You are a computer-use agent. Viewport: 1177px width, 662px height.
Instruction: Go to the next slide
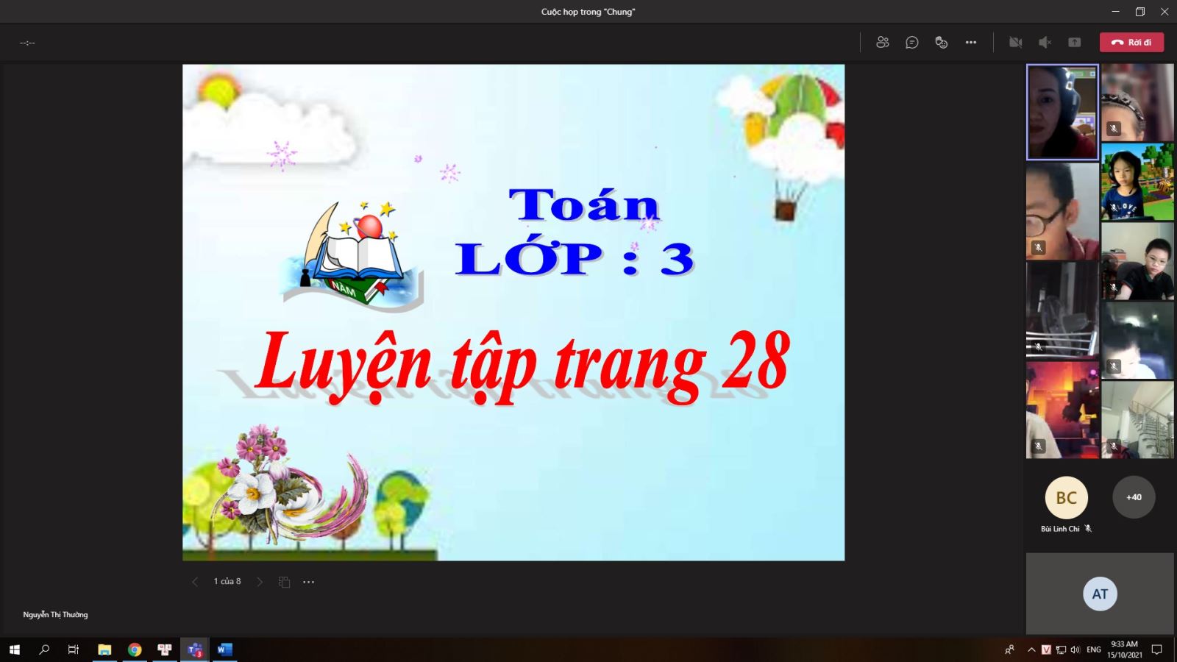tap(260, 582)
